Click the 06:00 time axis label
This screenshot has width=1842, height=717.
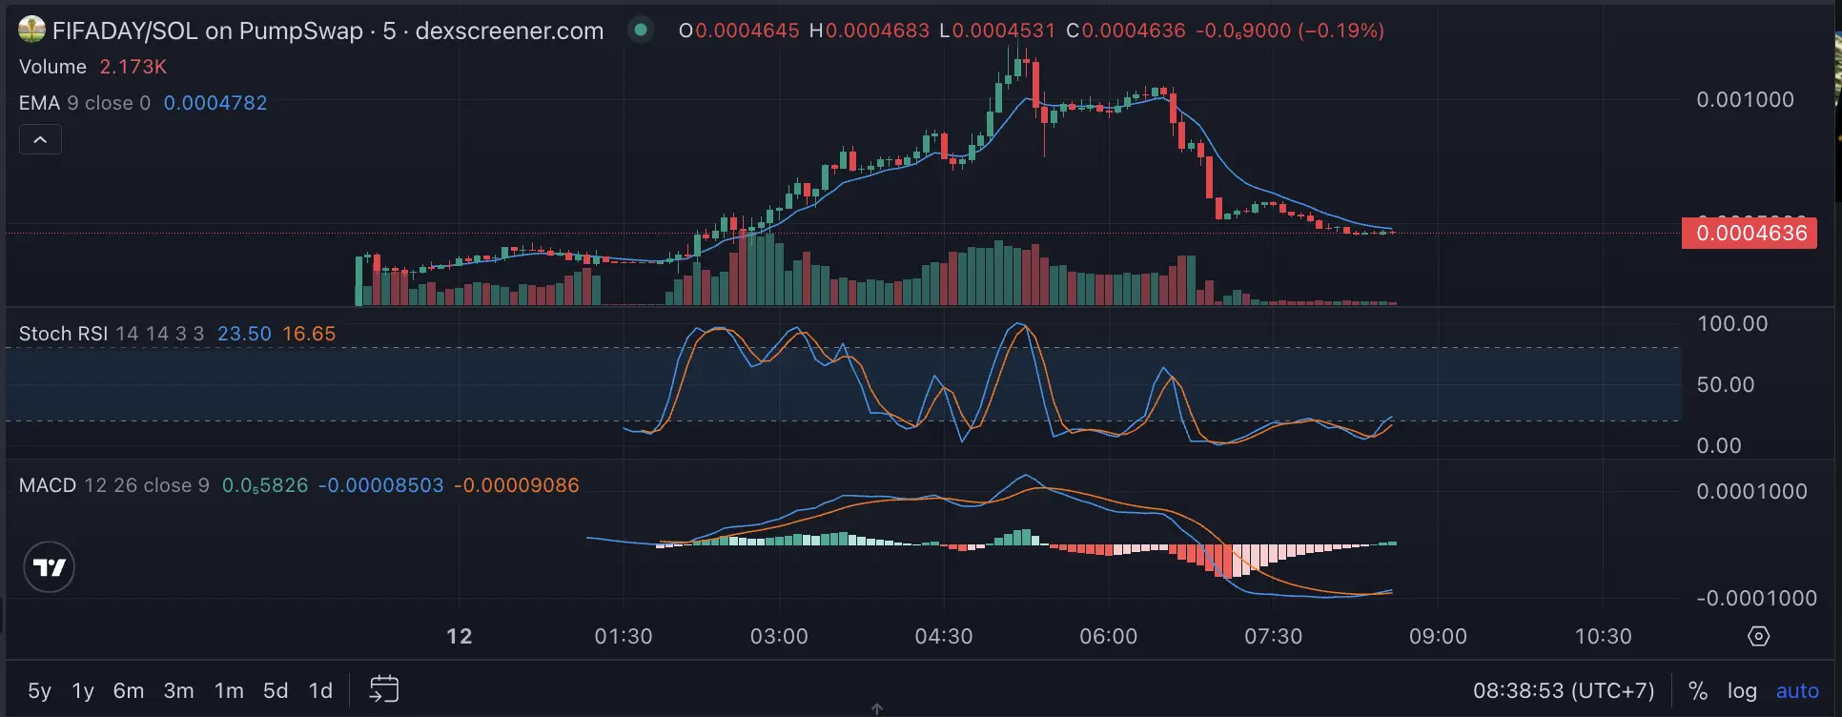[x=1109, y=637]
